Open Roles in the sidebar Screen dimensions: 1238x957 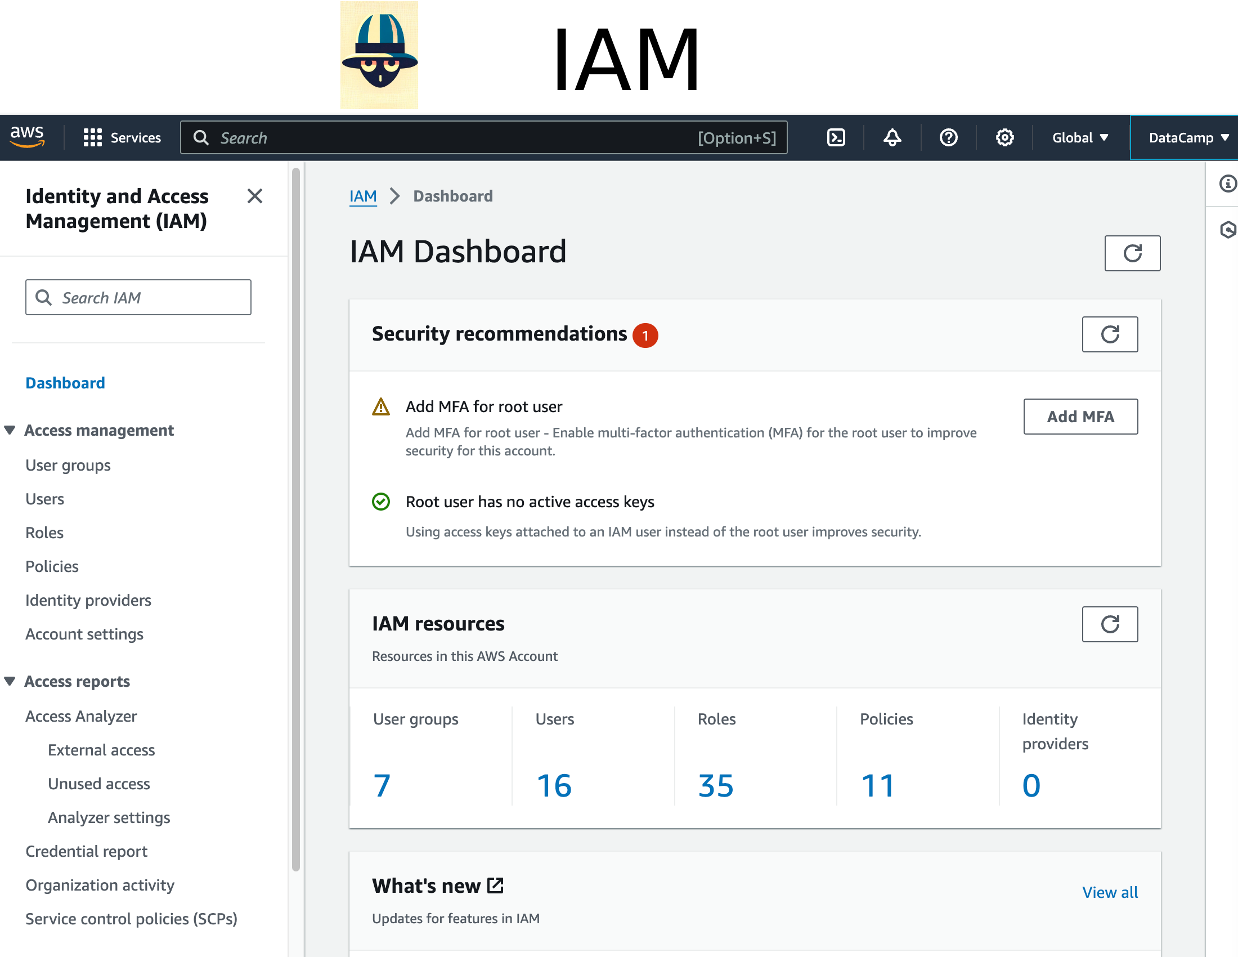[44, 533]
